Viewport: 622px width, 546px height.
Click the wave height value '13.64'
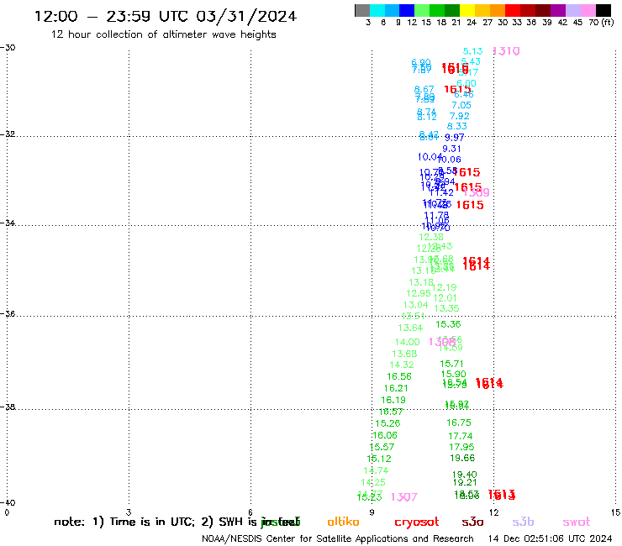click(x=410, y=328)
